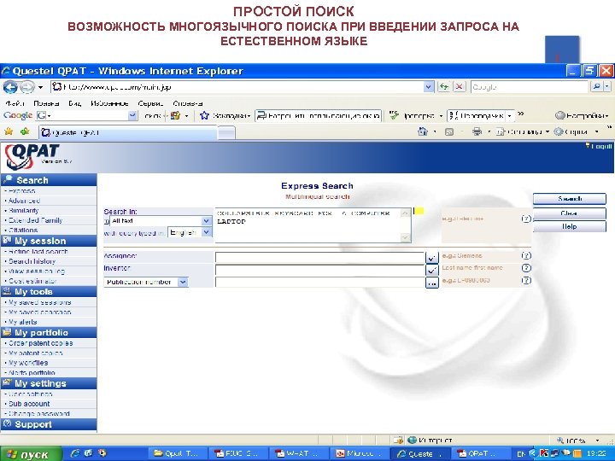Click the Logoff link in header

(600, 146)
